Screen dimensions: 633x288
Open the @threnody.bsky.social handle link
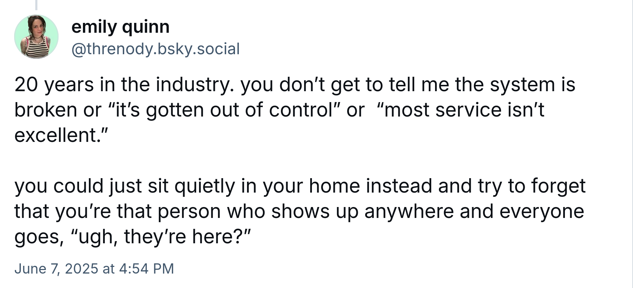pos(156,49)
